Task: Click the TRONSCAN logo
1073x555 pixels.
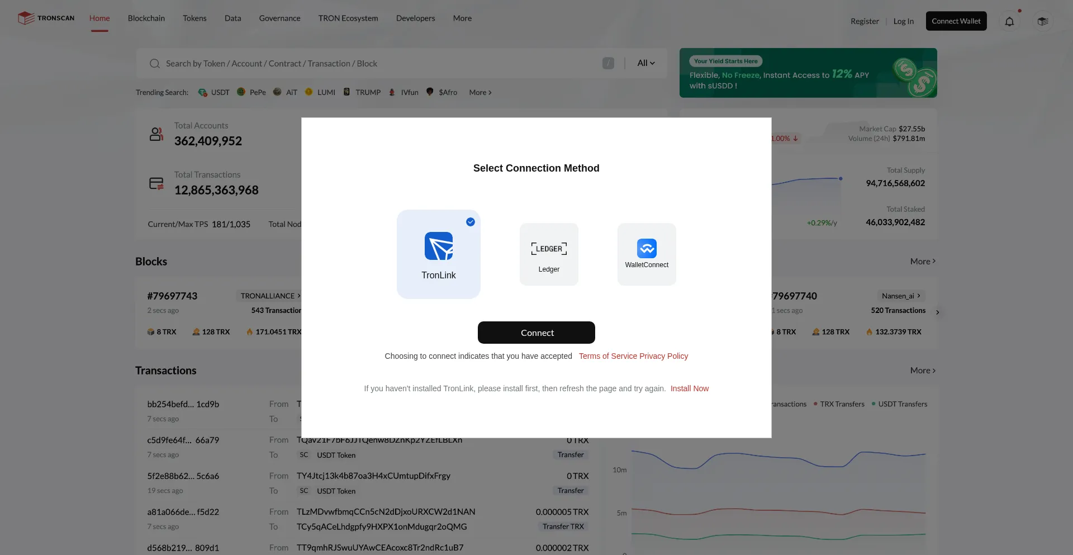Action: (46, 18)
